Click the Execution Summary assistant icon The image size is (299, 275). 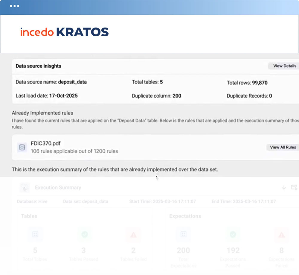click(25, 187)
